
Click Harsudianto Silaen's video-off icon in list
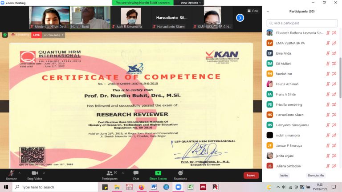334,115
